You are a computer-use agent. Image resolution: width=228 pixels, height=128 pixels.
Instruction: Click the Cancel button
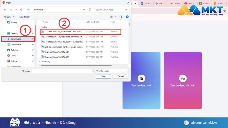tap(121, 76)
